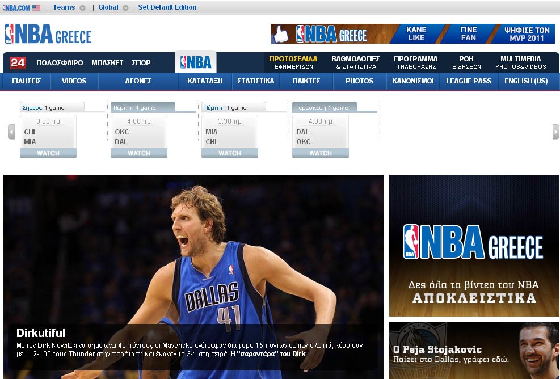Click WATCH for the CHI vs MIA game

pos(48,153)
